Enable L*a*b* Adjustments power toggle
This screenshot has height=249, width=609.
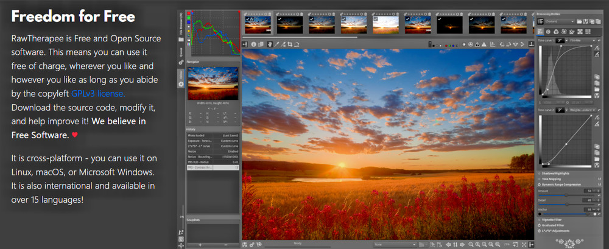coord(540,231)
